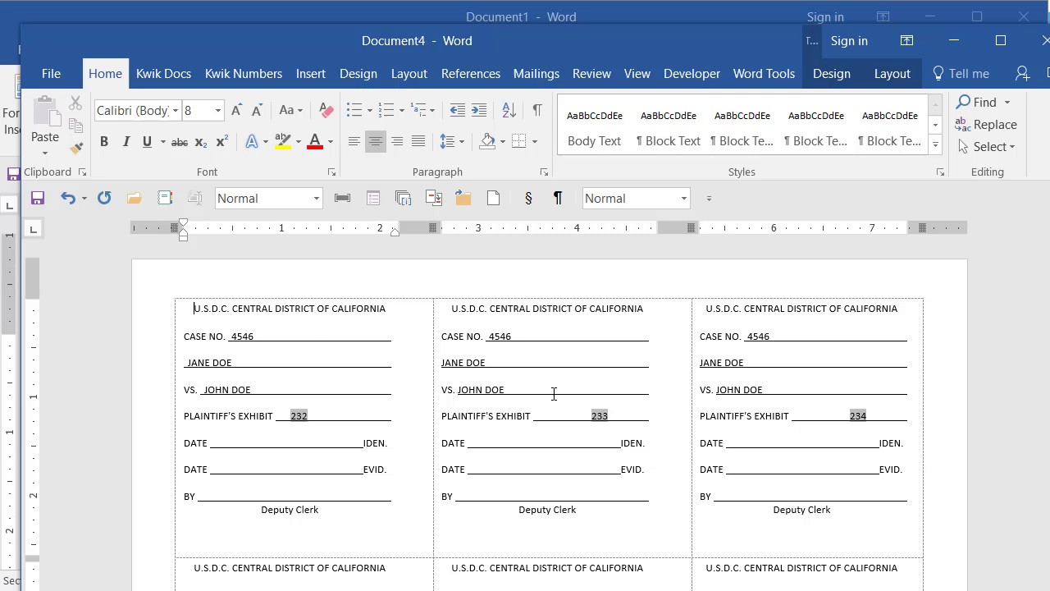Click the Open folder icon in toolbar
1050x591 pixels.
coord(135,198)
